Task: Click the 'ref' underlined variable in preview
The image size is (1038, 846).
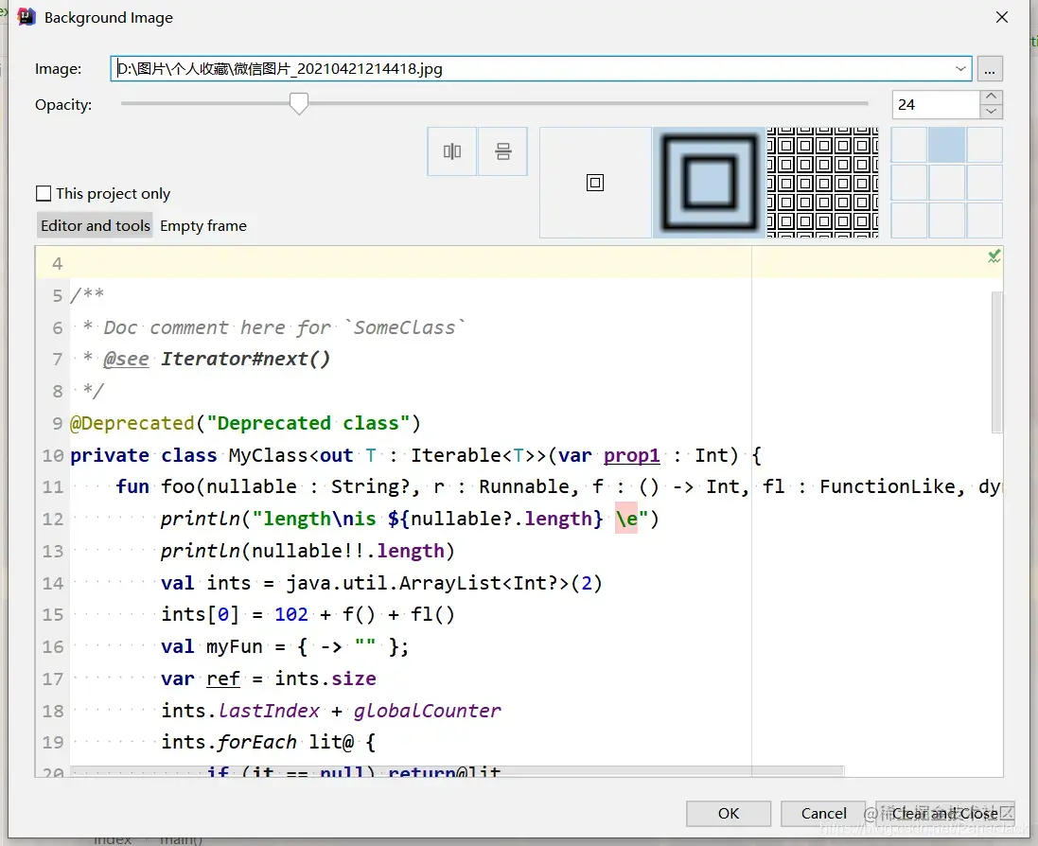Action: (222, 679)
